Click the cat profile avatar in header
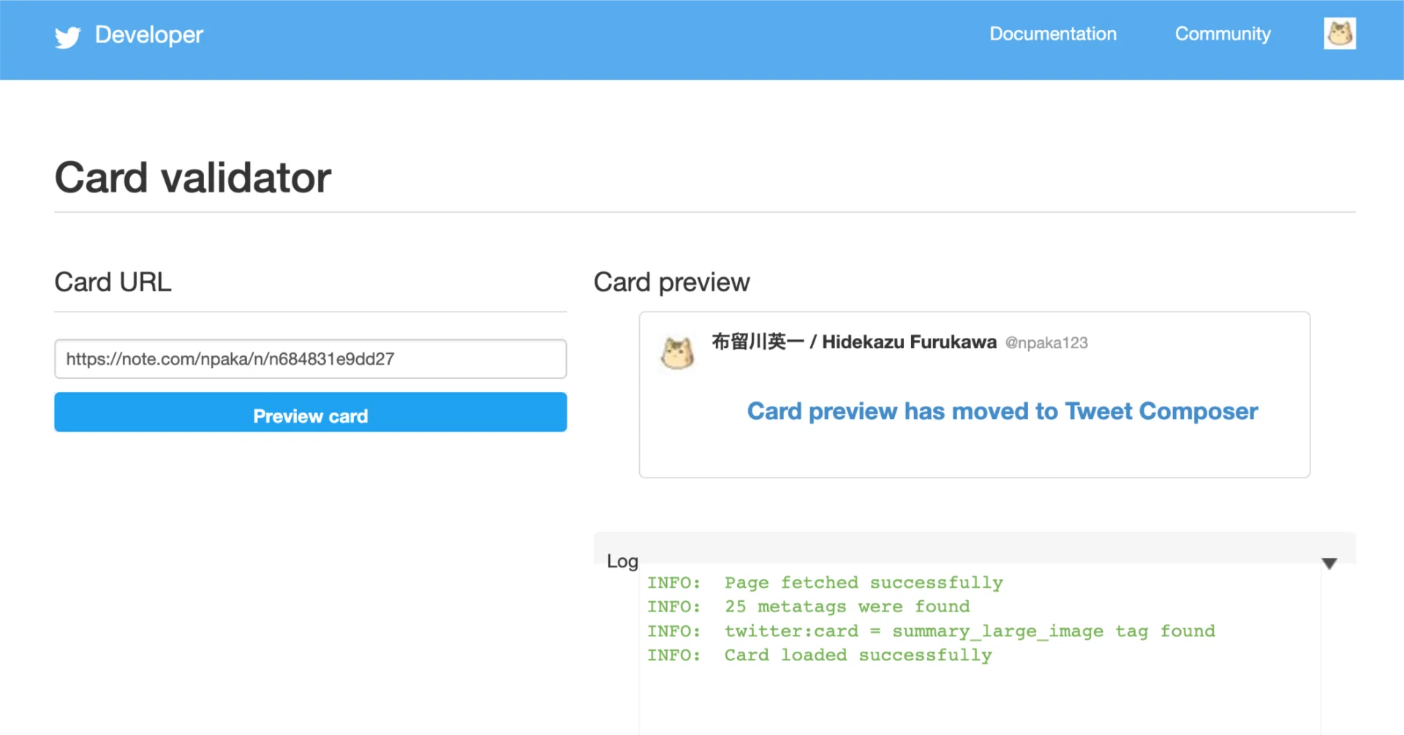Viewport: 1404px width, 735px height. pos(1340,34)
